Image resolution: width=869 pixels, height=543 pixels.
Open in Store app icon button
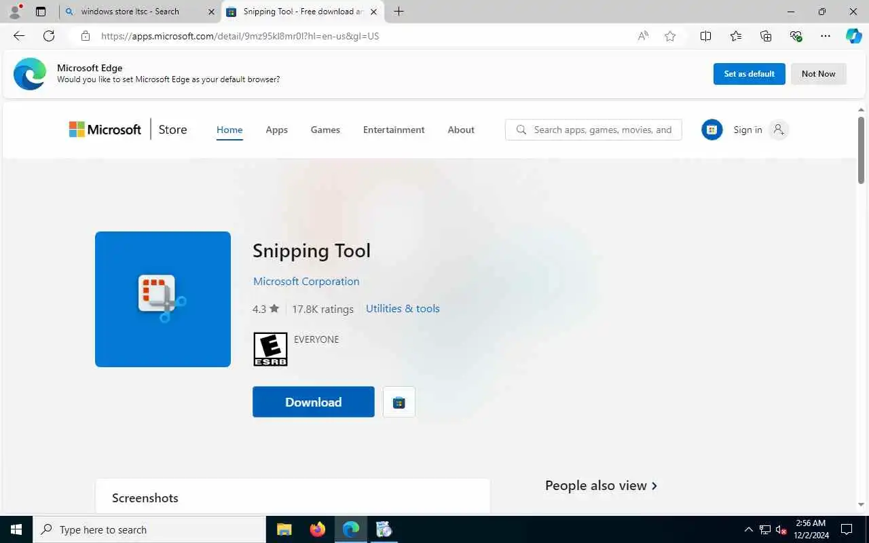[399, 402]
